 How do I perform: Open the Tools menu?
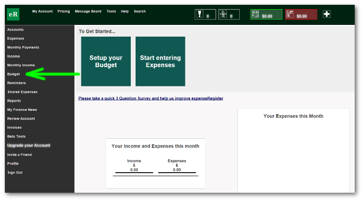click(x=111, y=11)
